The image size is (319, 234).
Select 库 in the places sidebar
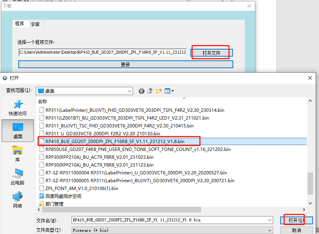(18, 153)
